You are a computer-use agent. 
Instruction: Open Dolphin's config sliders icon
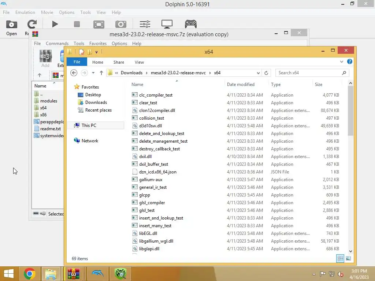pyautogui.click(x=145, y=24)
